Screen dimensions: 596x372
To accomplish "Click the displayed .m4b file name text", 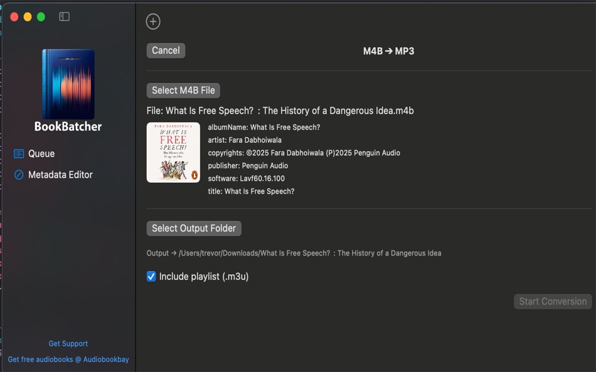I will pyautogui.click(x=279, y=110).
